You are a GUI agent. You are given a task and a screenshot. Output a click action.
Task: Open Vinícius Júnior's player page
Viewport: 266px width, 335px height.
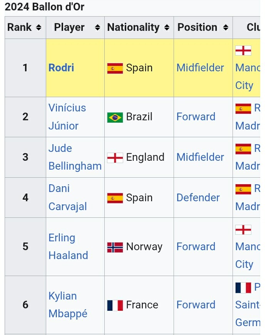(67, 108)
